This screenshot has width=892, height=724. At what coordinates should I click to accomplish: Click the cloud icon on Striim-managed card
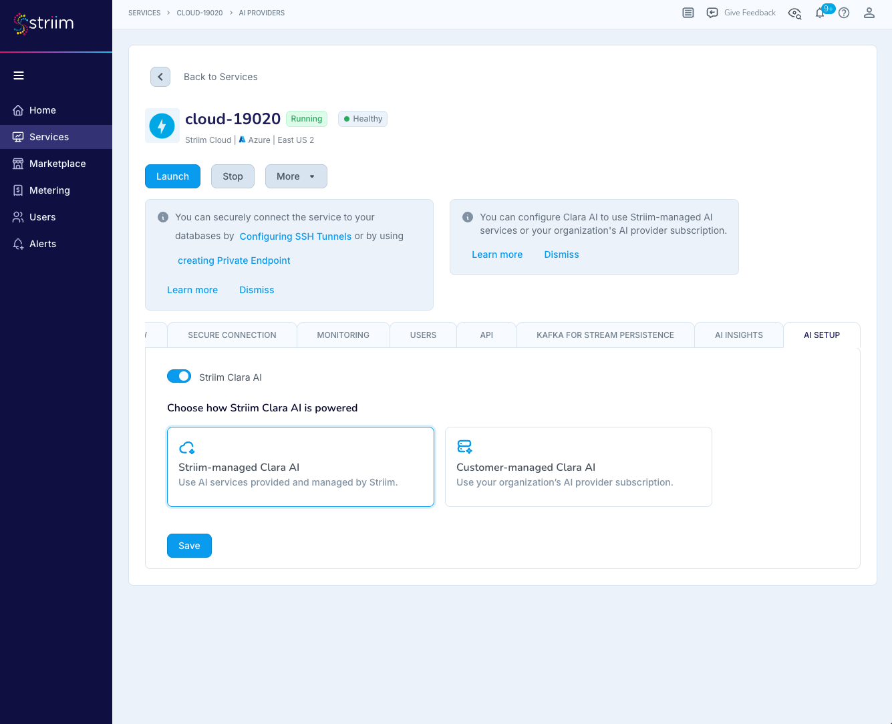click(x=187, y=447)
